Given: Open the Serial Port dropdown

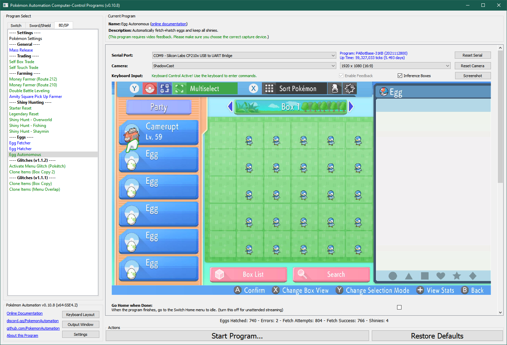Looking at the screenshot, I should coord(244,56).
